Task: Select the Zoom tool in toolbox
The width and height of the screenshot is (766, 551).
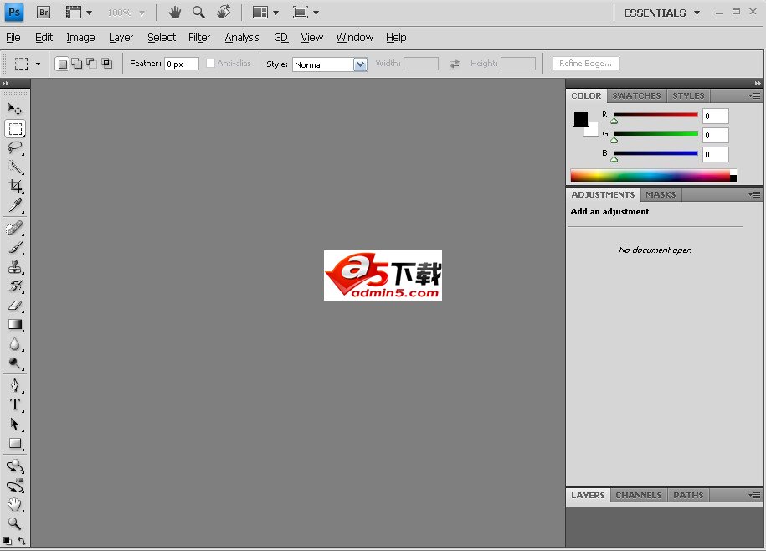Action: [x=15, y=523]
